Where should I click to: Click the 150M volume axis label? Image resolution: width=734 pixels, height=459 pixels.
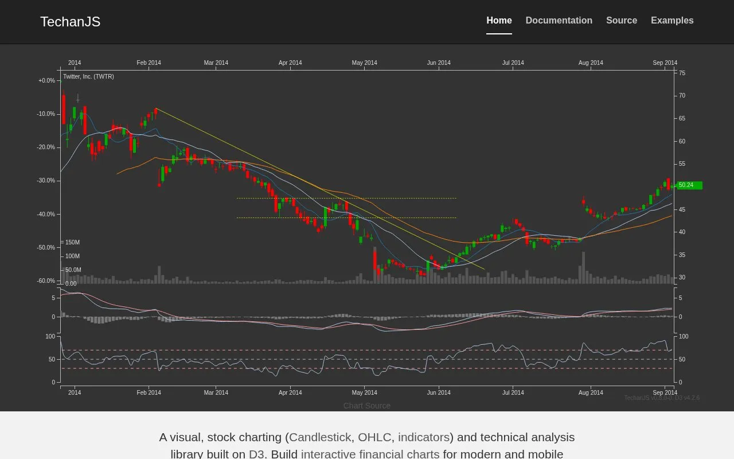point(72,243)
